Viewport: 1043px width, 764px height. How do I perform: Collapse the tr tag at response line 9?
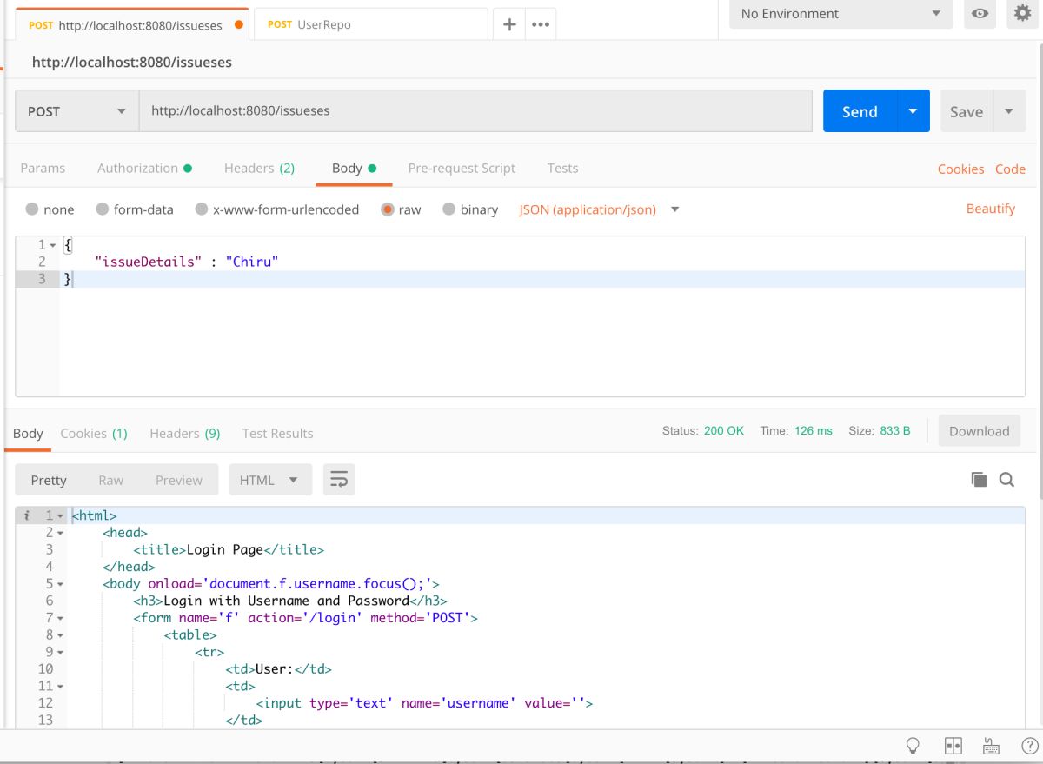60,652
